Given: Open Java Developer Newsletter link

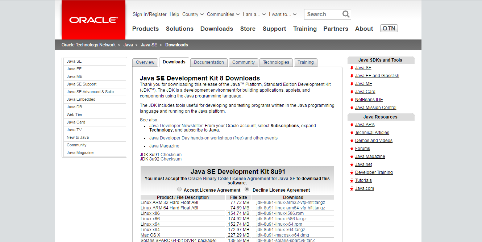Looking at the screenshot, I should point(176,126).
